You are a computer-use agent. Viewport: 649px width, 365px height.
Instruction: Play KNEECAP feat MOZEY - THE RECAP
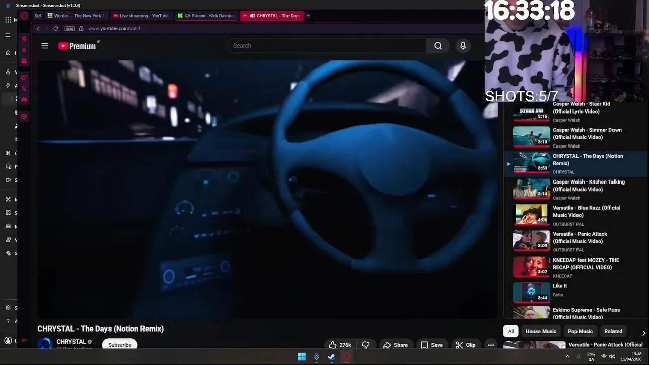[575, 267]
